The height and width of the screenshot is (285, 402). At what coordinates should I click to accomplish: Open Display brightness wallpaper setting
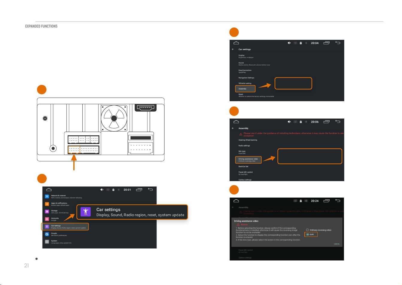pyautogui.click(x=246, y=56)
